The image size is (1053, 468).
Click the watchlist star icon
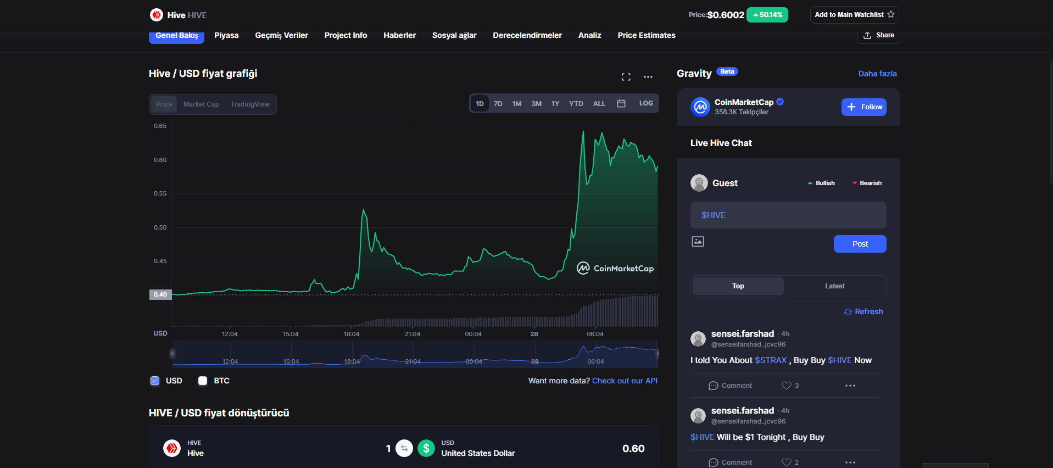click(891, 14)
